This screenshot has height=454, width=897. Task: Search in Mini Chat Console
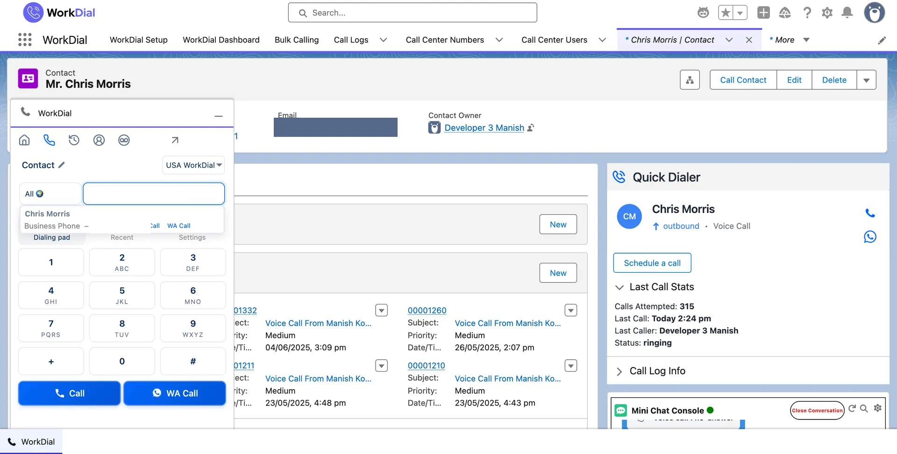pos(864,408)
